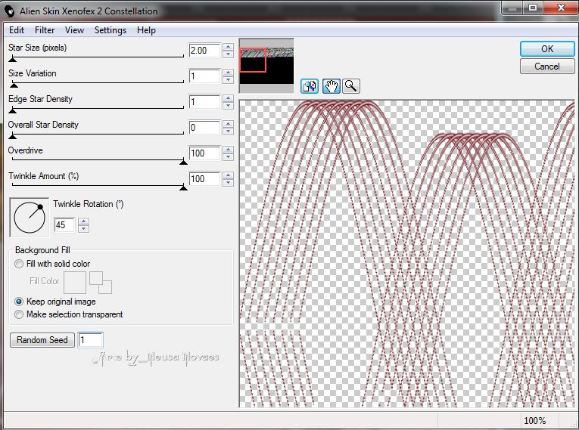Viewport: 579px width, 430px height.
Task: Decrease Size Variation with the down arrow
Action: click(x=229, y=80)
